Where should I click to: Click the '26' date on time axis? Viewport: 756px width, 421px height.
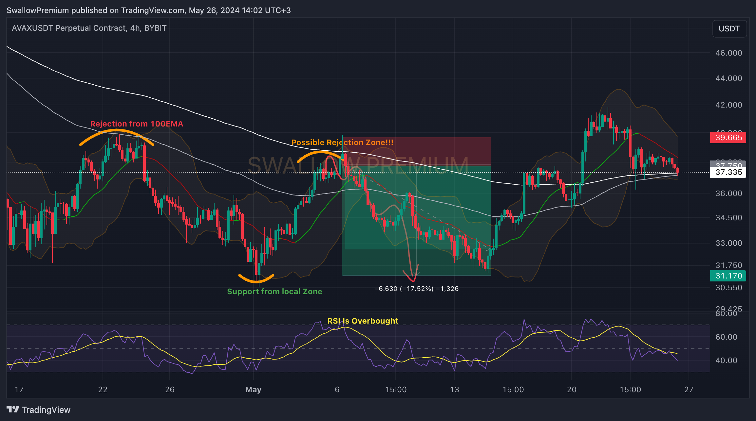coord(170,390)
